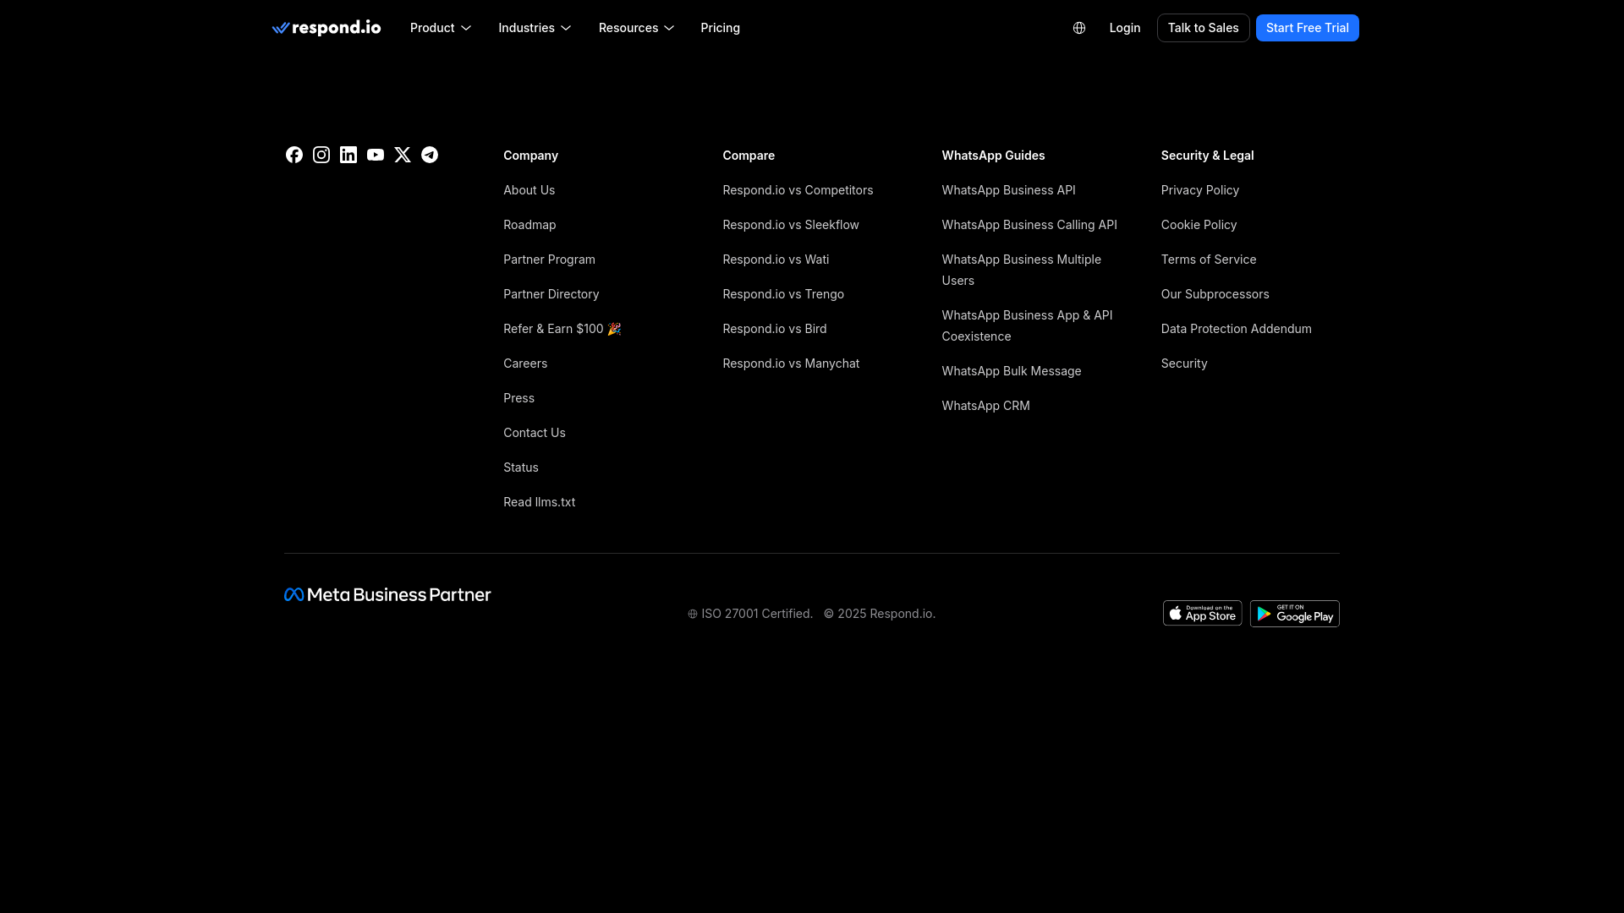Open the Roadmap link
The height and width of the screenshot is (913, 1624).
[x=529, y=225]
